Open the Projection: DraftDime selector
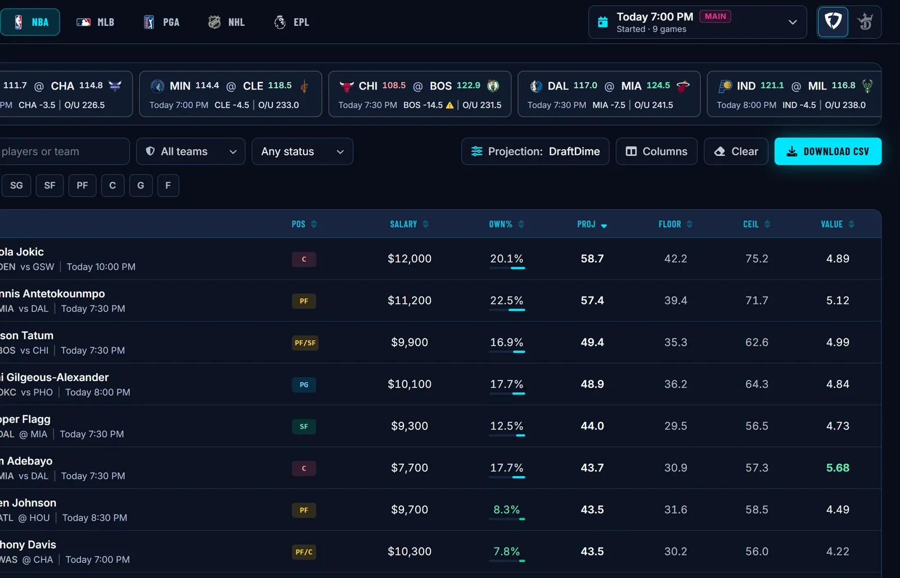Image resolution: width=900 pixels, height=578 pixels. tap(535, 151)
